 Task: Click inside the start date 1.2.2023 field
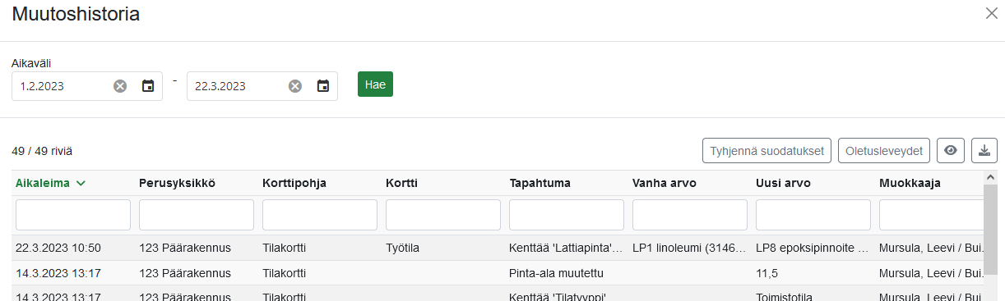(62, 86)
